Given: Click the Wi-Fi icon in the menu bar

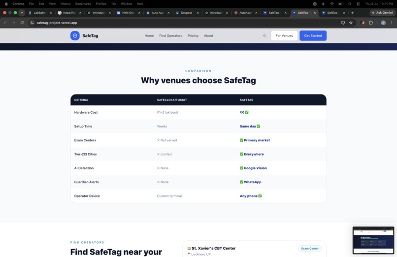Looking at the screenshot, I should coord(332,4).
